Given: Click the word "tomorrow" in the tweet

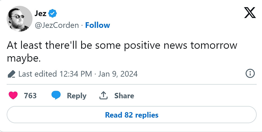Looking at the screenshot, I should tap(214, 46).
